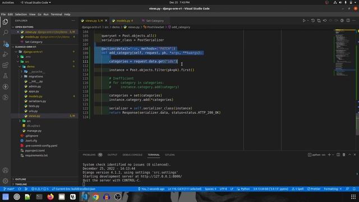Click the timeline history icon in editor toolbar
Screen dimensions: 359x202
pos(313,21)
